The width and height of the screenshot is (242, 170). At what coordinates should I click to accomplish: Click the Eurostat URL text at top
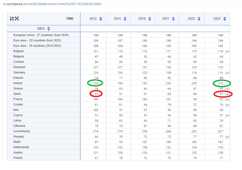[x=52, y=4]
